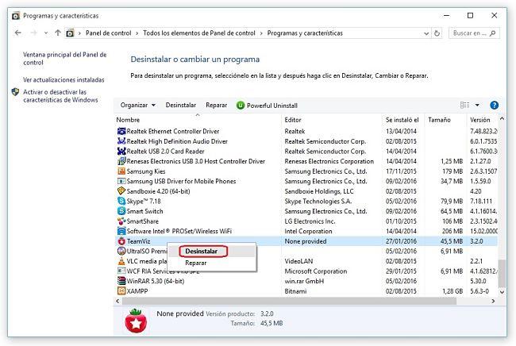Click the scroll right arrow of list

coord(493,301)
